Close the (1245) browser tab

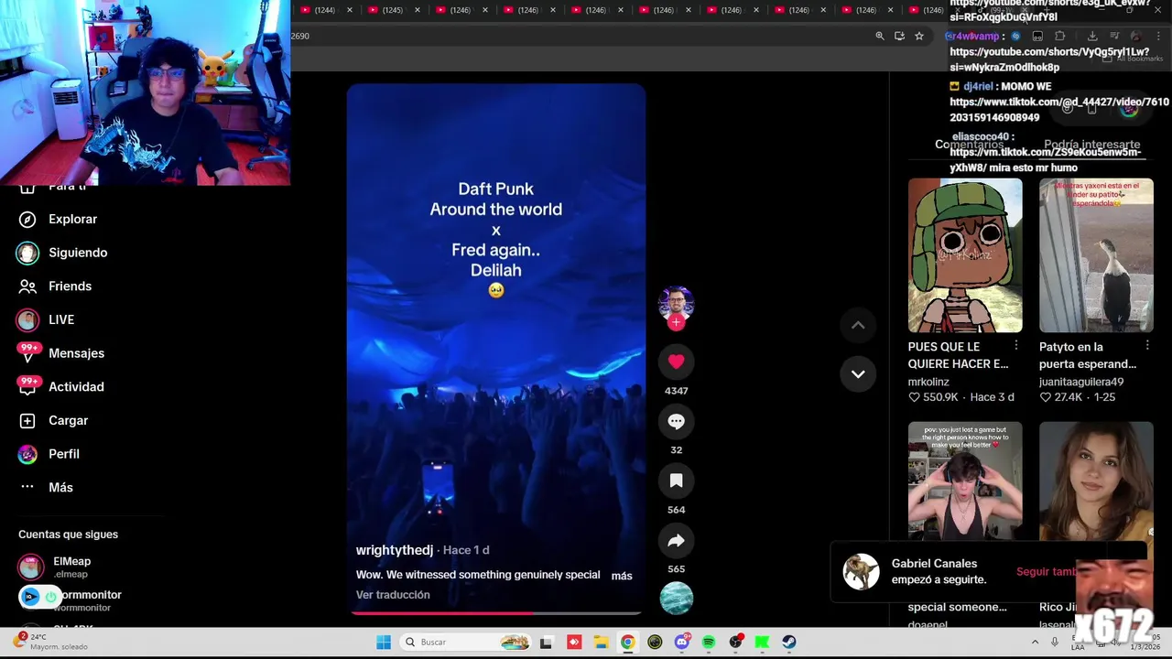coord(418,10)
